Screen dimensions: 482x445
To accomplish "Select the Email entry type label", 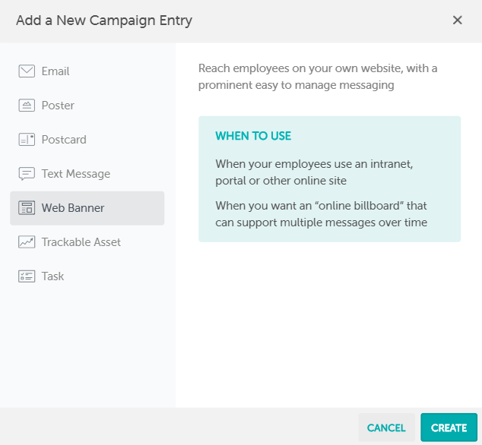I will click(x=55, y=71).
